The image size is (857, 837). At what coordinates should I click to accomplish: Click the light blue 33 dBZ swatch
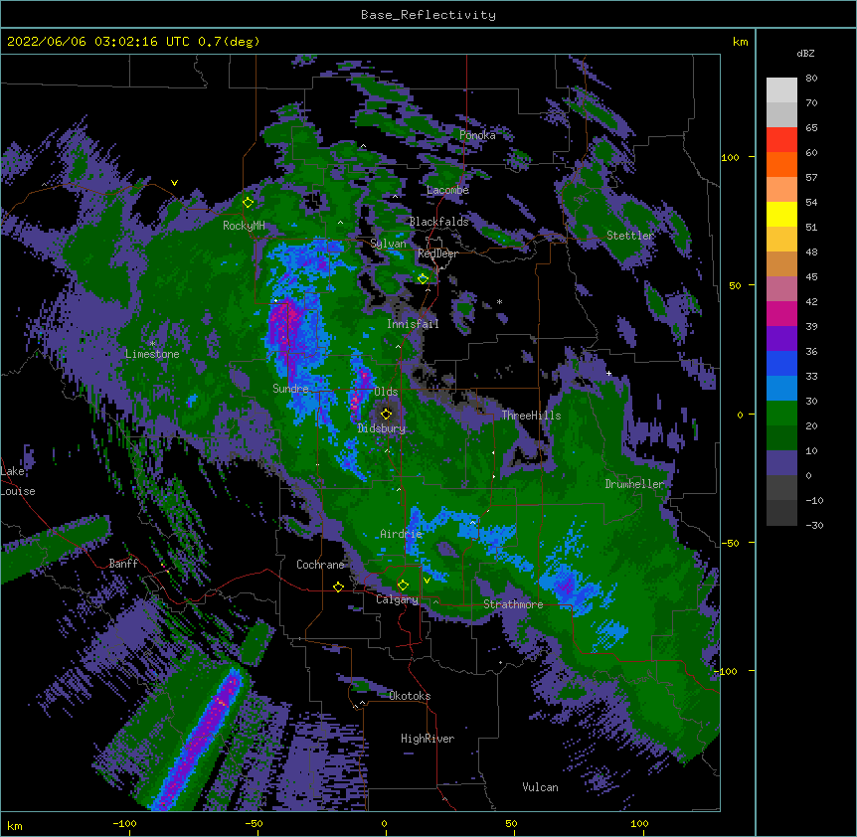click(781, 388)
